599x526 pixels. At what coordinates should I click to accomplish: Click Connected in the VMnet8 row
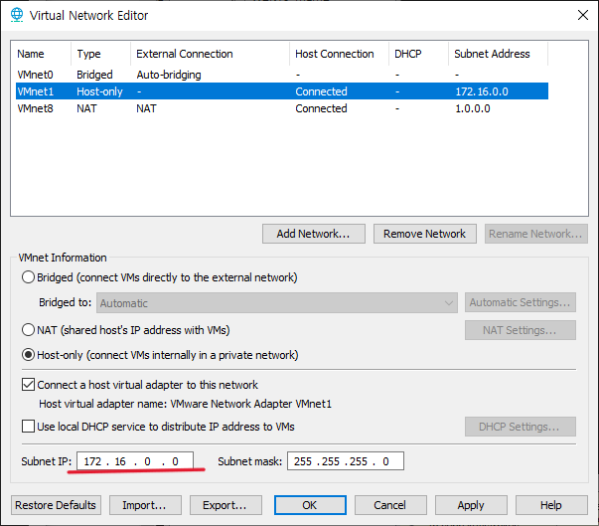click(321, 108)
